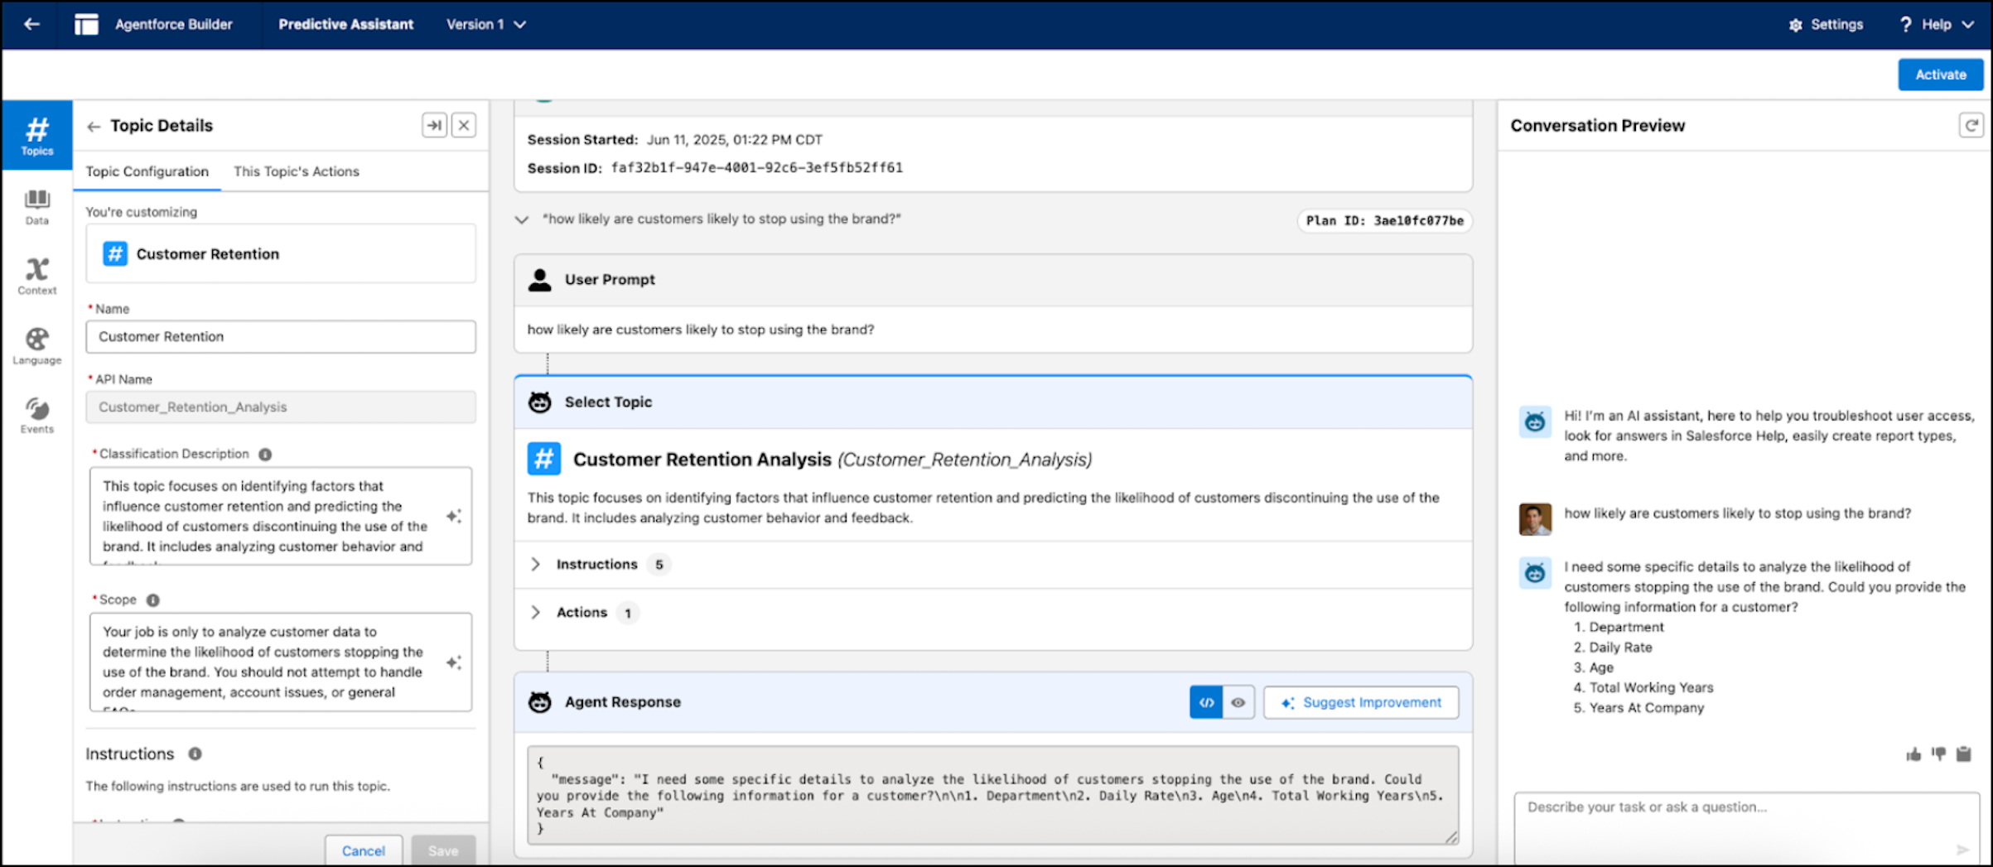Refresh the Conversation Preview
1993x867 pixels.
tap(1971, 125)
